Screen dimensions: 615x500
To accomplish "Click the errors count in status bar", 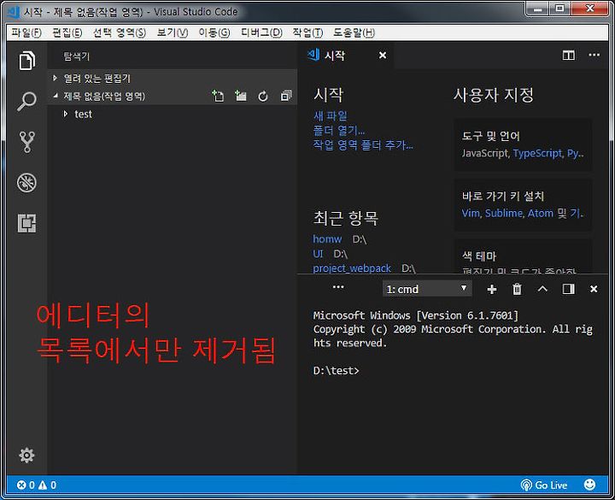I will 26,485.
